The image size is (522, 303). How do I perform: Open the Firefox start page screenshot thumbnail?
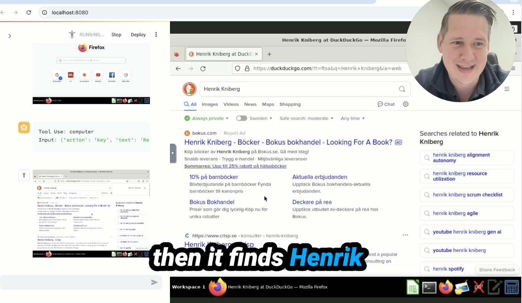[91, 73]
